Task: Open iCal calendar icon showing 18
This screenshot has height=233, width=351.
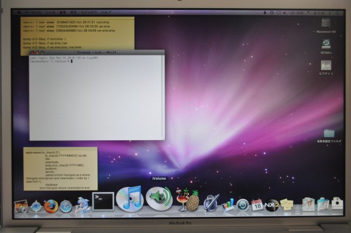Action: pos(257,205)
